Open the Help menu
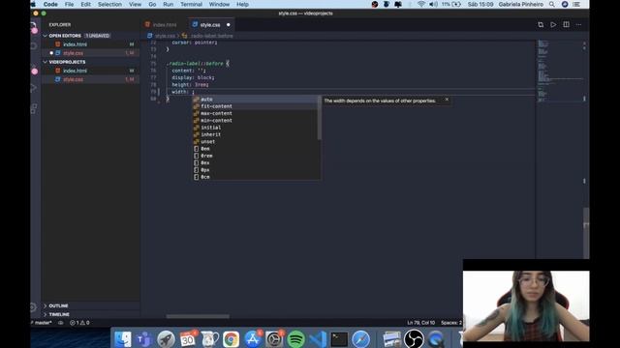 [x=242, y=4]
